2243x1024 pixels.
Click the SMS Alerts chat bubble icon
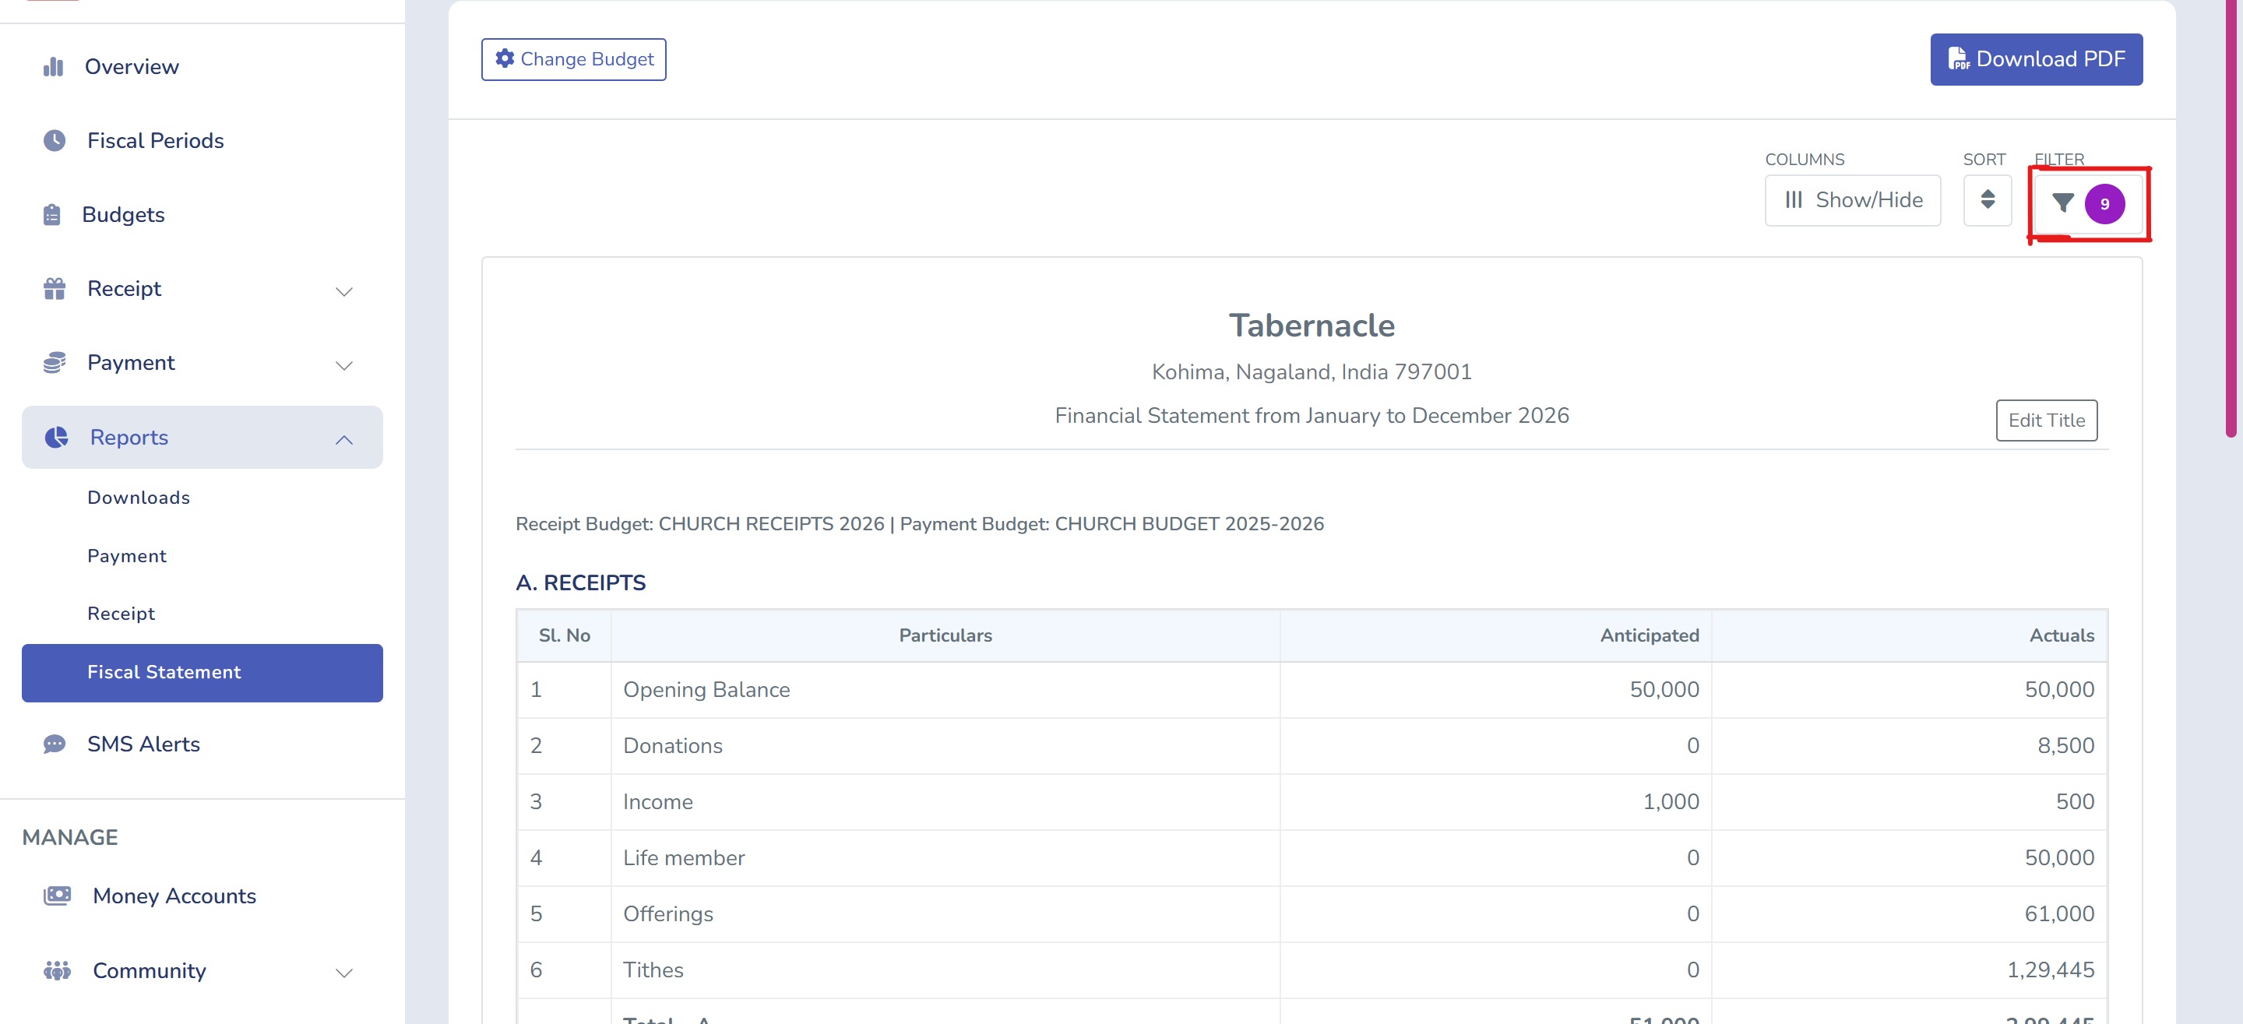[55, 744]
